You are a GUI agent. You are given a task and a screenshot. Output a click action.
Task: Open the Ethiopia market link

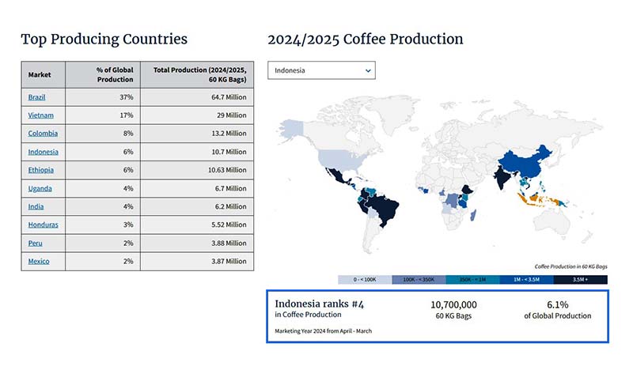40,170
